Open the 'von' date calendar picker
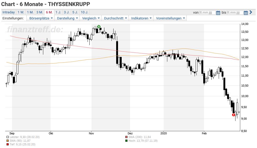The image size is (257, 148). (218, 13)
